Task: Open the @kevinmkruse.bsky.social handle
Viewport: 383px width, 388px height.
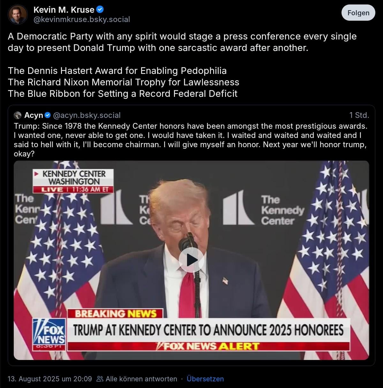Action: click(x=82, y=19)
